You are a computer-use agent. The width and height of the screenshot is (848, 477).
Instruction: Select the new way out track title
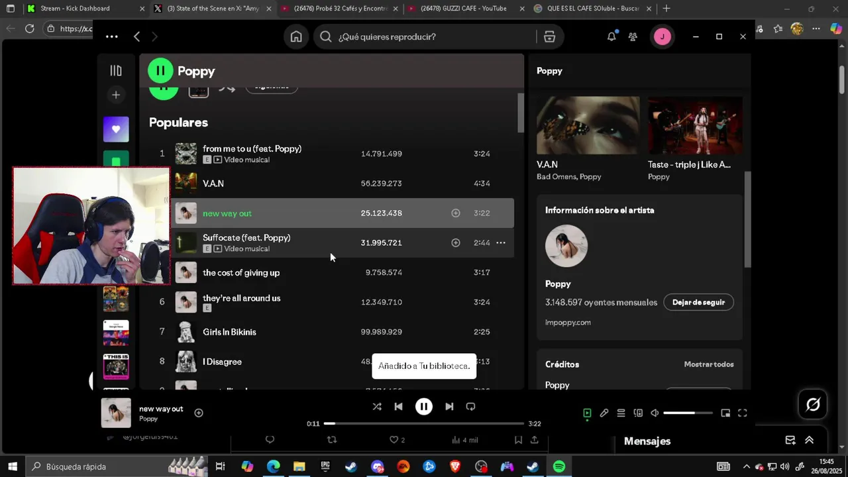[227, 213]
